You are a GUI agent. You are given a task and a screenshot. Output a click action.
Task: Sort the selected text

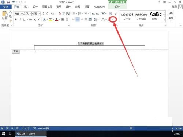pos(111,13)
